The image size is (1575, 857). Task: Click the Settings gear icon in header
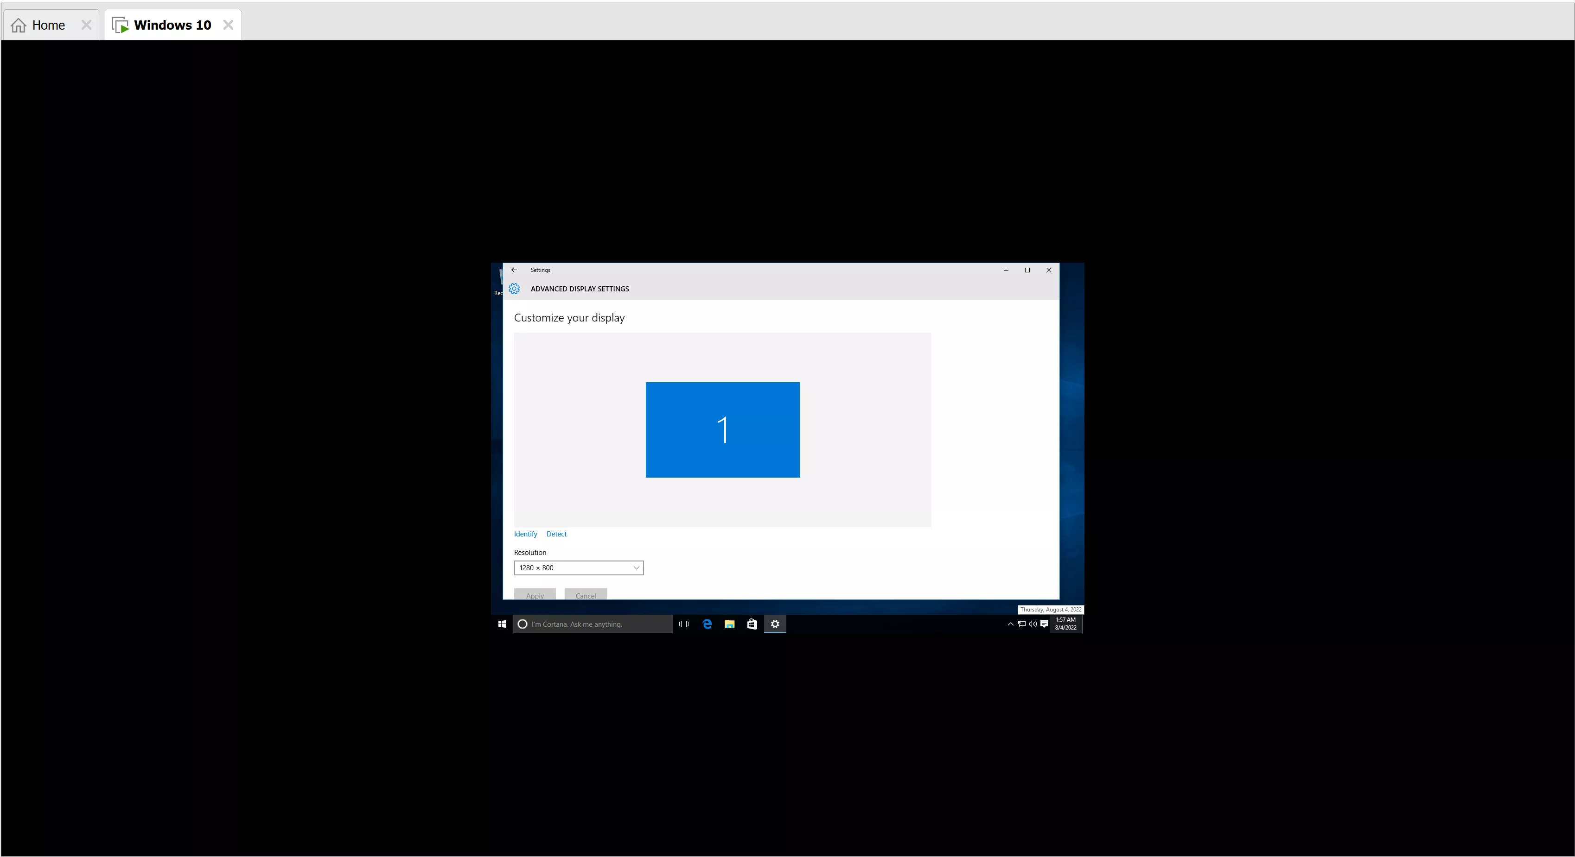click(x=514, y=289)
